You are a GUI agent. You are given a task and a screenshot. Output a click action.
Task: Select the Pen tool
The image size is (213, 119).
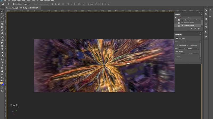click(x=2, y=59)
